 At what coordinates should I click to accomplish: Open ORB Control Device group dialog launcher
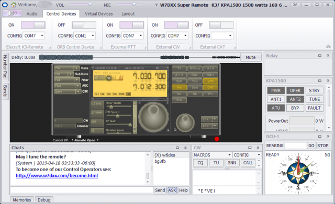100,47
